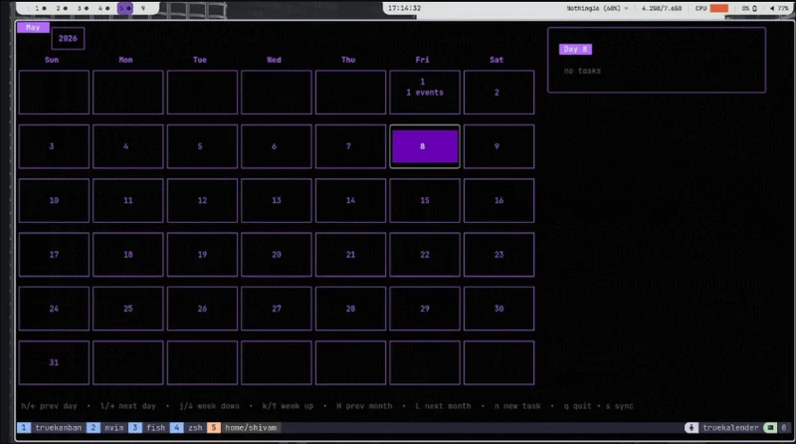Select day 30 cell
This screenshot has width=796, height=444.
[498, 309]
